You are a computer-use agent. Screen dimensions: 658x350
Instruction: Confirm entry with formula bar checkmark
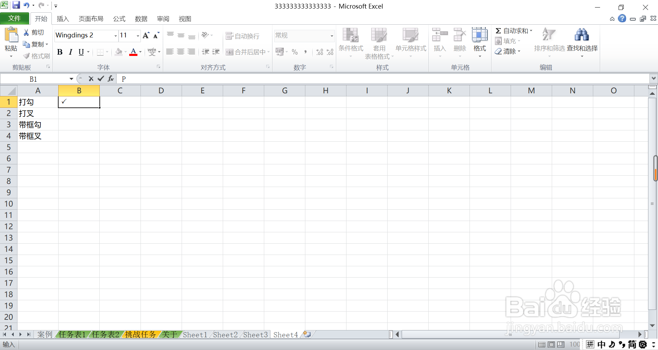point(101,79)
